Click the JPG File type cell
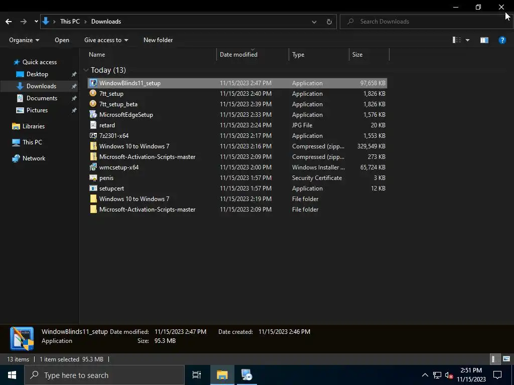Image resolution: width=514 pixels, height=385 pixels. [x=302, y=125]
